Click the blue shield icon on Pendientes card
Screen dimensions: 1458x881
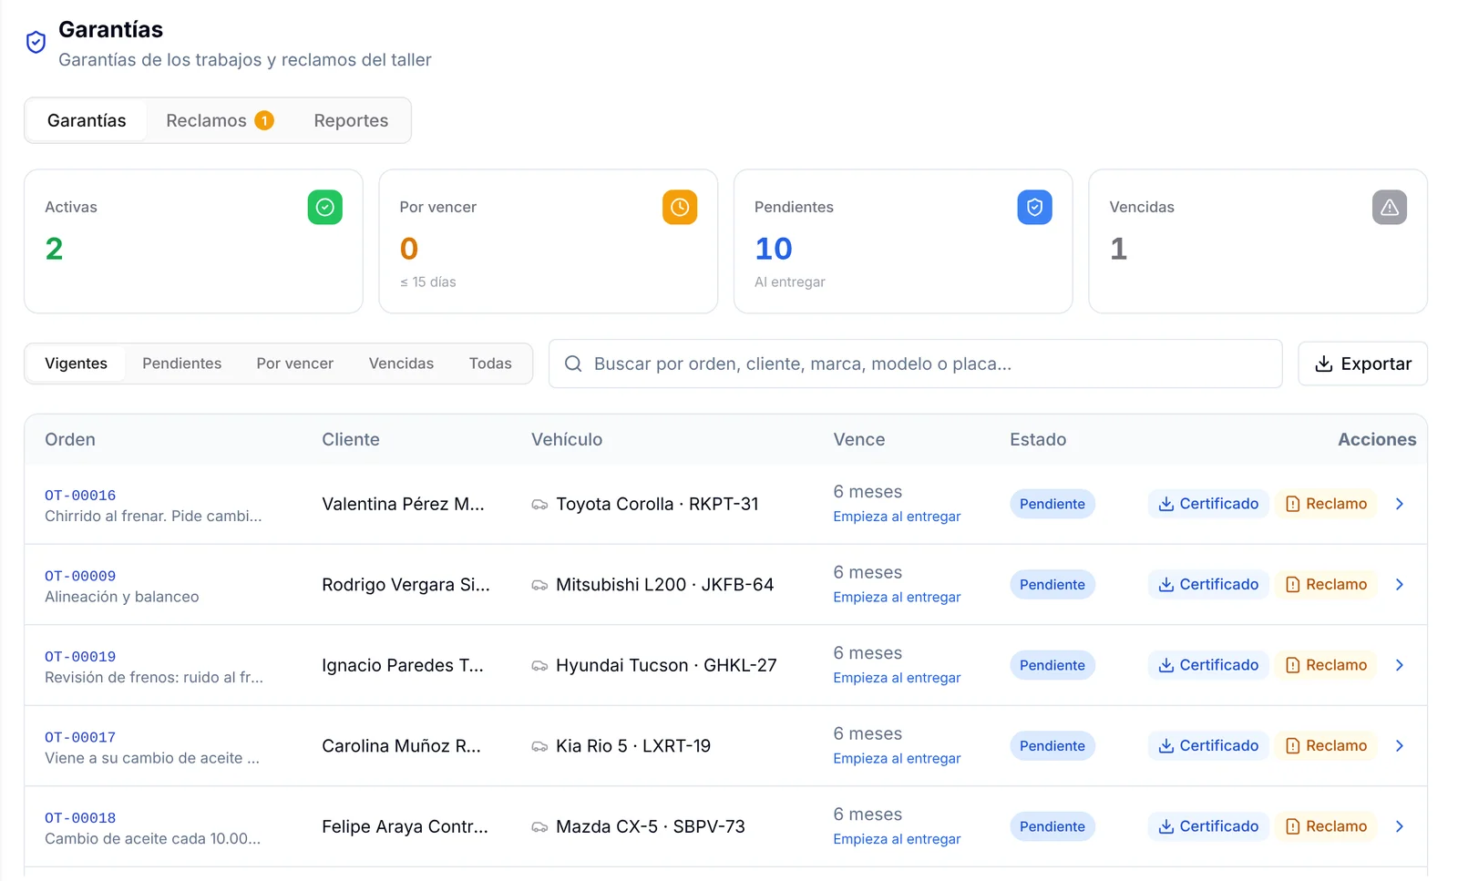[1034, 207]
